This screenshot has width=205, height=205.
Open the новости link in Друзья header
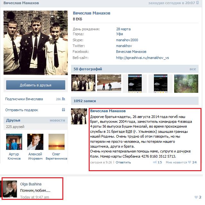tap(57, 121)
